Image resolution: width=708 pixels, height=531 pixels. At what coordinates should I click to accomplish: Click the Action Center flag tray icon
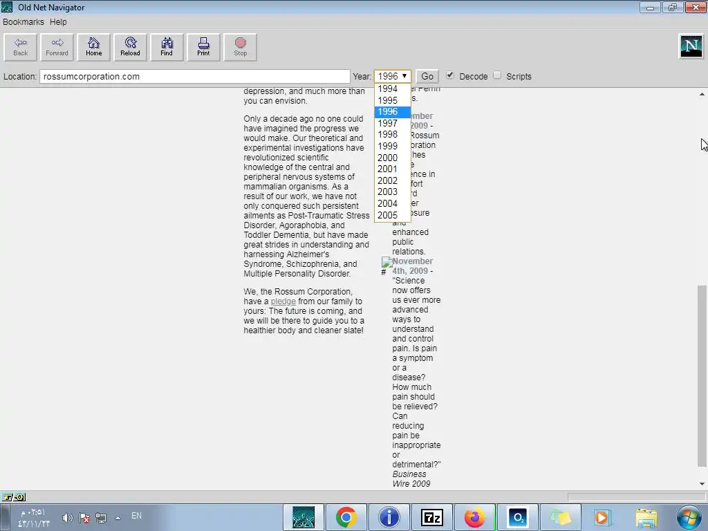tap(84, 518)
